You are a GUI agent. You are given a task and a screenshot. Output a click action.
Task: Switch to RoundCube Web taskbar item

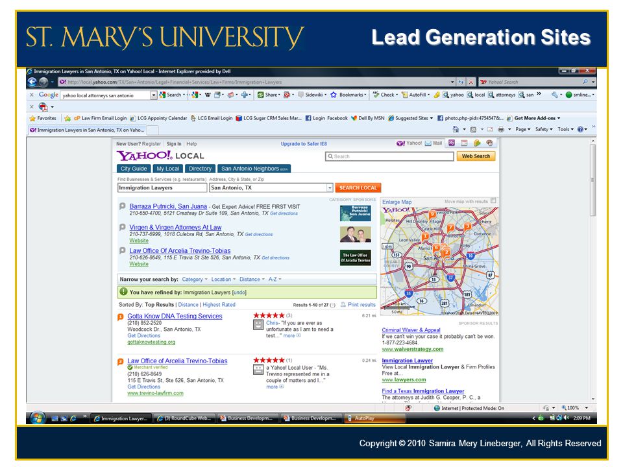coord(185,418)
